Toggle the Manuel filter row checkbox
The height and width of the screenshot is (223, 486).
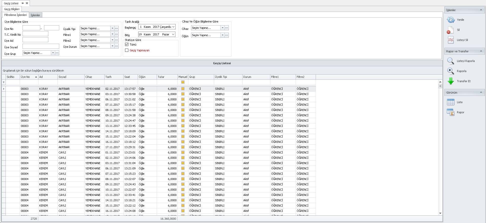[183, 82]
